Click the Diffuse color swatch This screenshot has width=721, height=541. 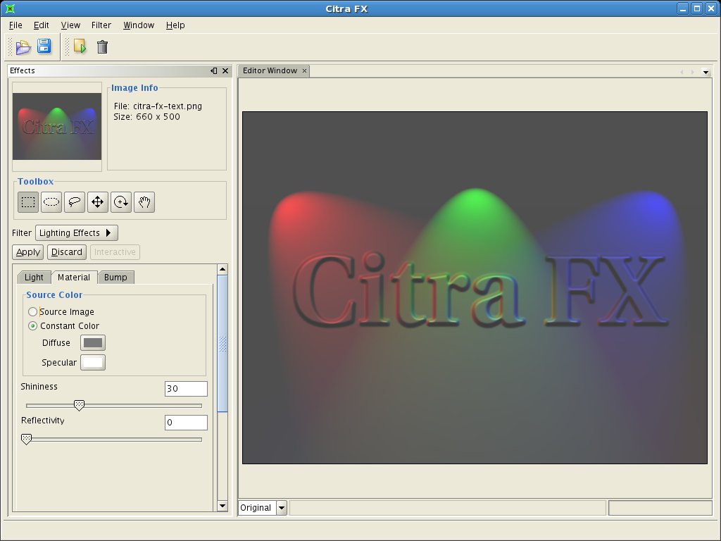(x=93, y=342)
